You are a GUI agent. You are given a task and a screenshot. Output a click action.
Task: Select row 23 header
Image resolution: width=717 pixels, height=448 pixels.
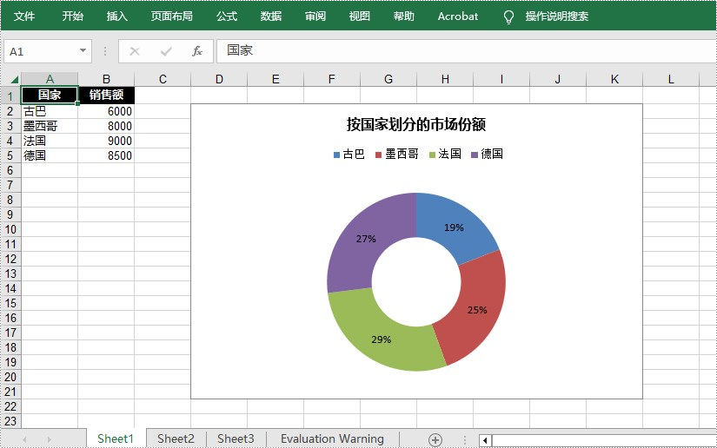10,421
